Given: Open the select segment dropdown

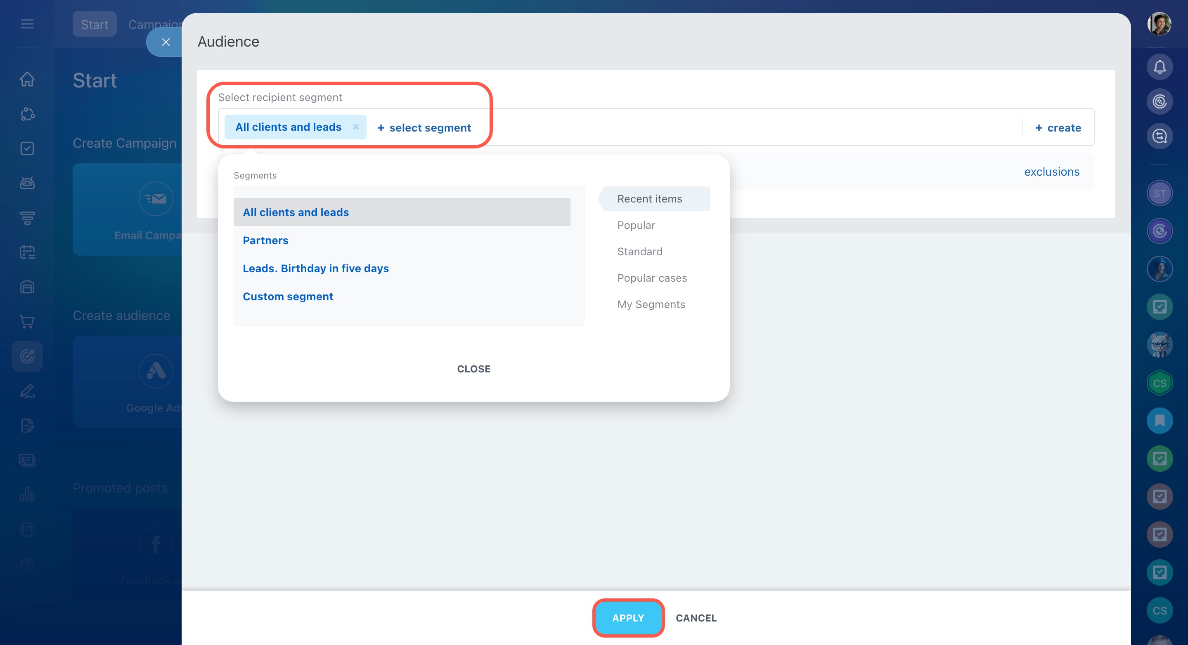Looking at the screenshot, I should [424, 127].
